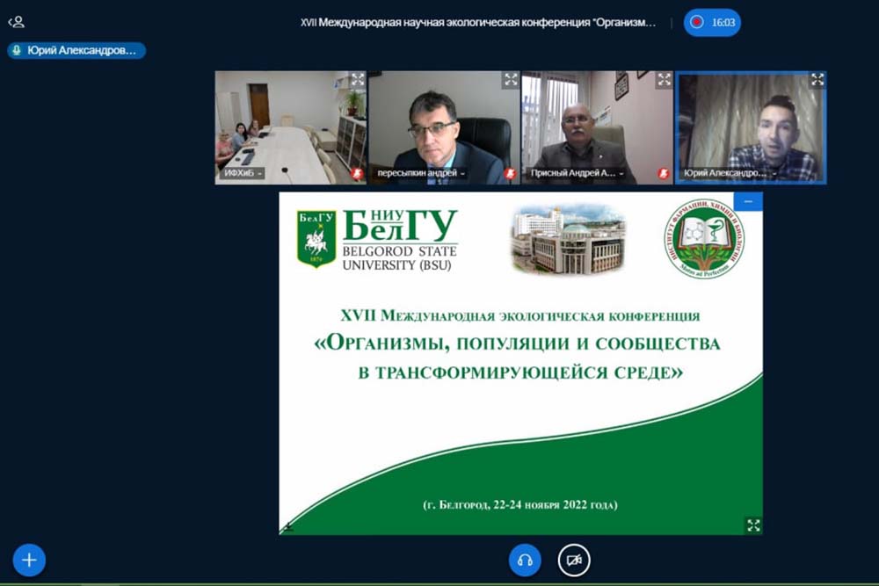Open the ИФХиБ webcam name dropdown
Screen dimensions: 879x586
pyautogui.click(x=242, y=174)
